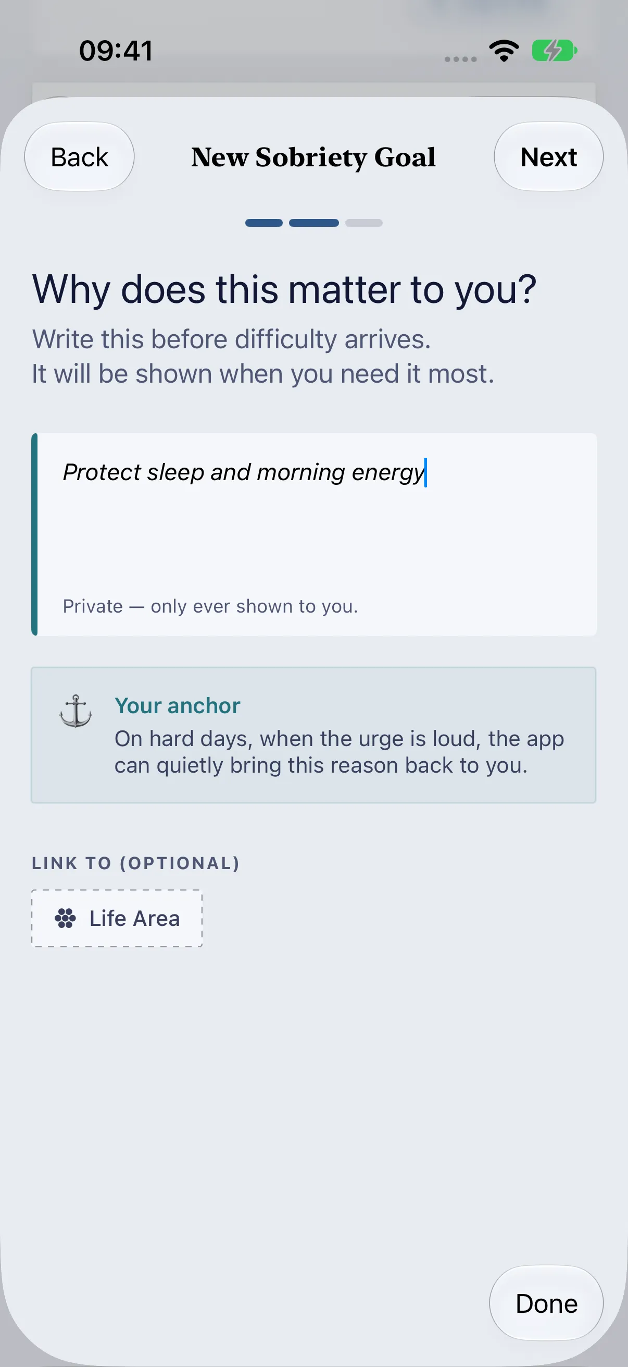Tap the charging battery icon

point(555,51)
